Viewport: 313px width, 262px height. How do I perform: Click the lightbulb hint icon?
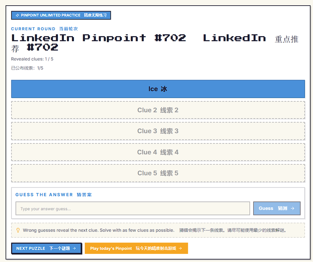tap(18, 230)
